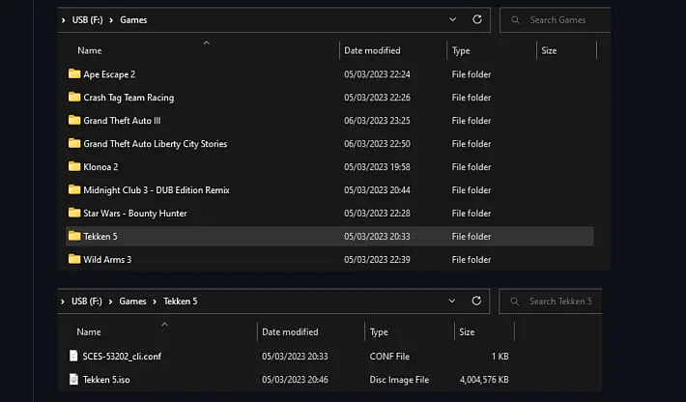Select Star Wars - Bounty Hunter folder icon
This screenshot has height=402, width=686.
pyautogui.click(x=74, y=213)
